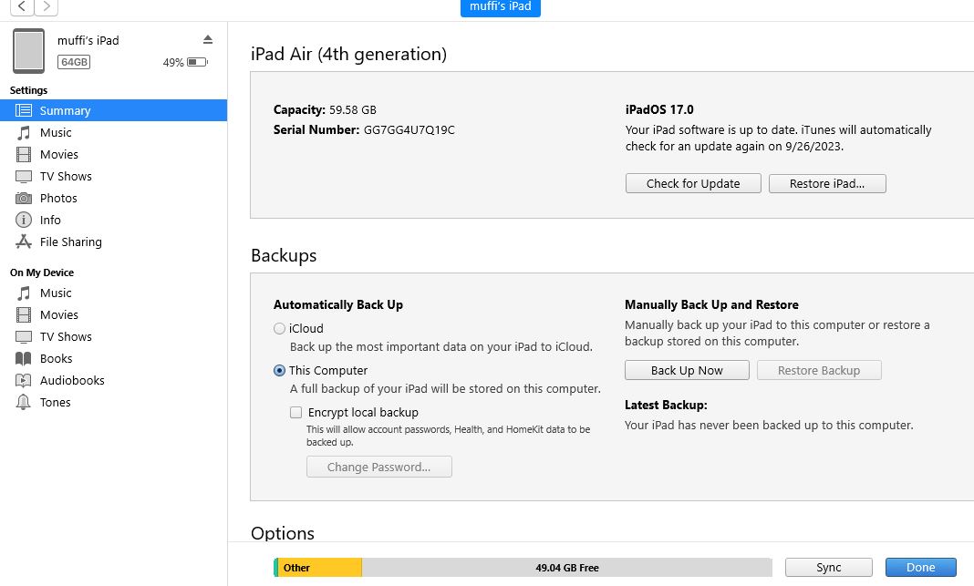Click the Change Password button
Screen dimensions: 974x586
378,467
